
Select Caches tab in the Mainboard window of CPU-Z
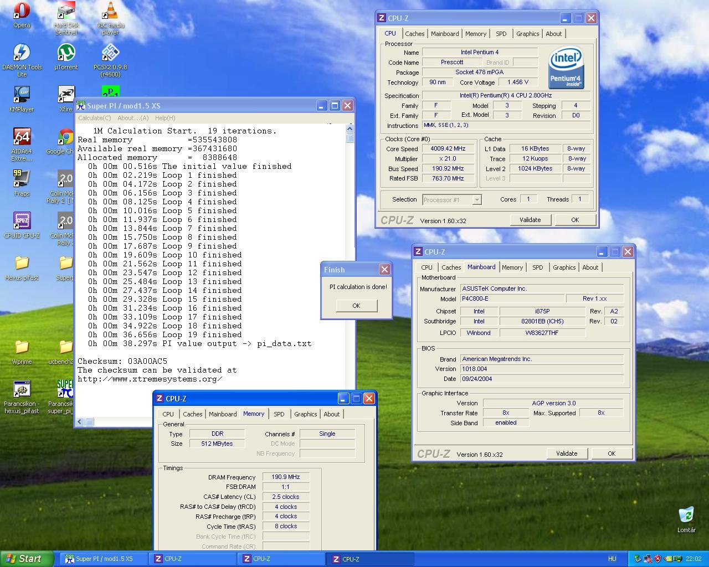pyautogui.click(x=451, y=267)
